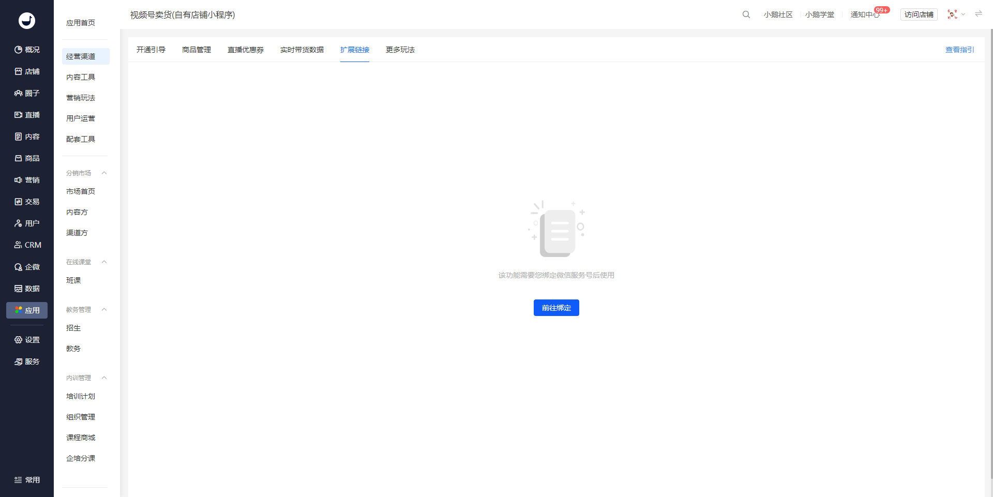Open the 常用 favorites list at bottom
The width and height of the screenshot is (993, 497).
tap(27, 480)
